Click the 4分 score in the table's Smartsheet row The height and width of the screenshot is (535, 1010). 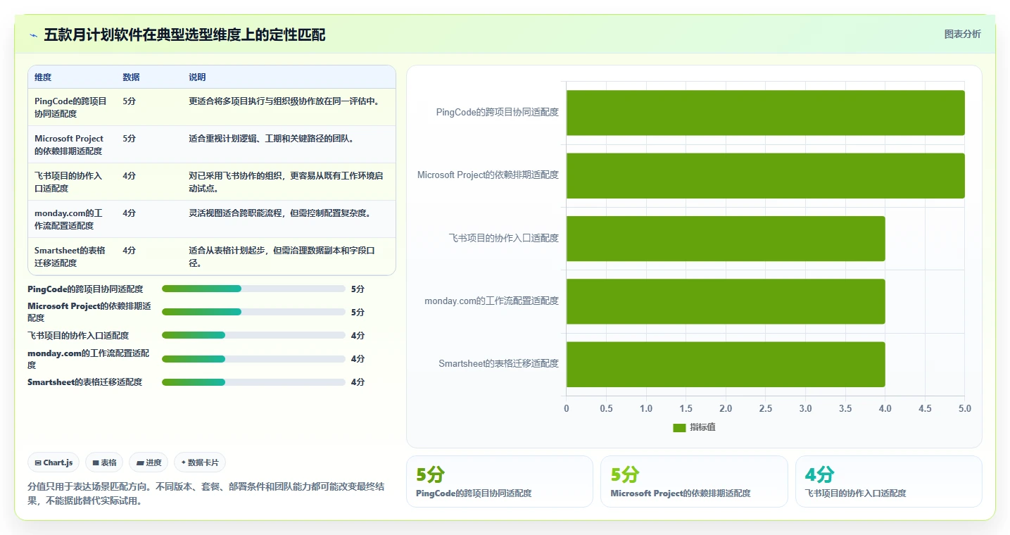130,250
